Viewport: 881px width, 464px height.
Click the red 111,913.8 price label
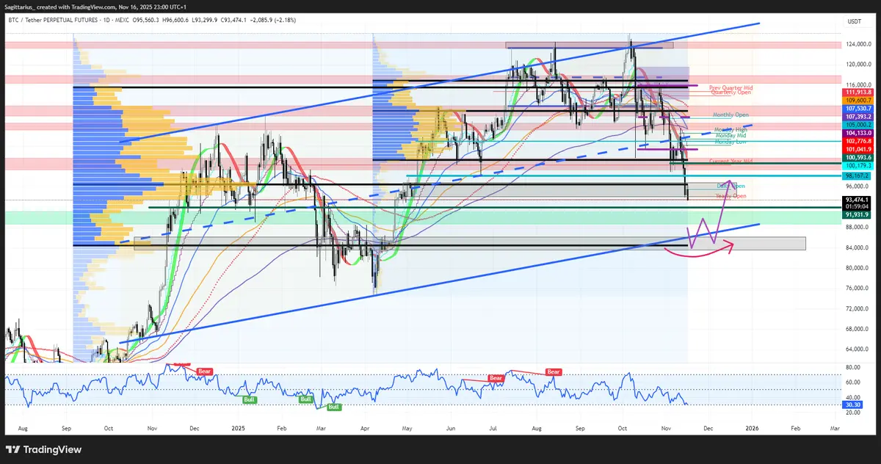[x=858, y=92]
